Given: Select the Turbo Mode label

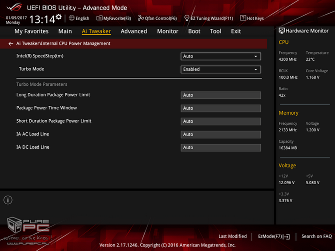Looking at the screenshot, I should pos(31,69).
